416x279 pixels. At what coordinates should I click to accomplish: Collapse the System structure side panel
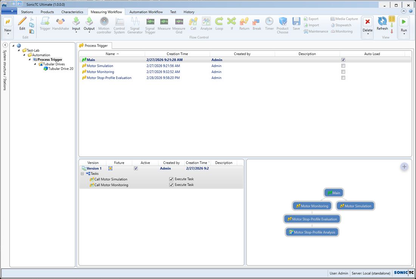pos(5,45)
